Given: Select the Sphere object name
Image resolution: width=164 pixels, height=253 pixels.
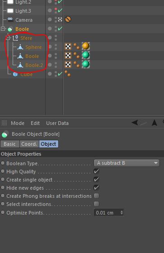Looking at the screenshot, I should (33, 47).
